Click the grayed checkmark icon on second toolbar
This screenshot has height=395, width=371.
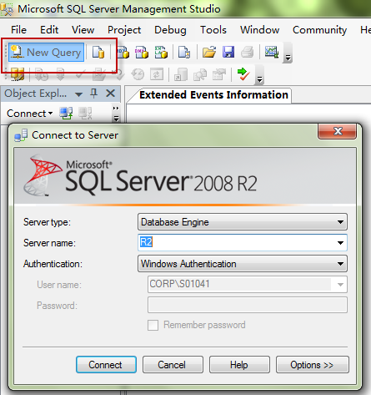coord(80,74)
